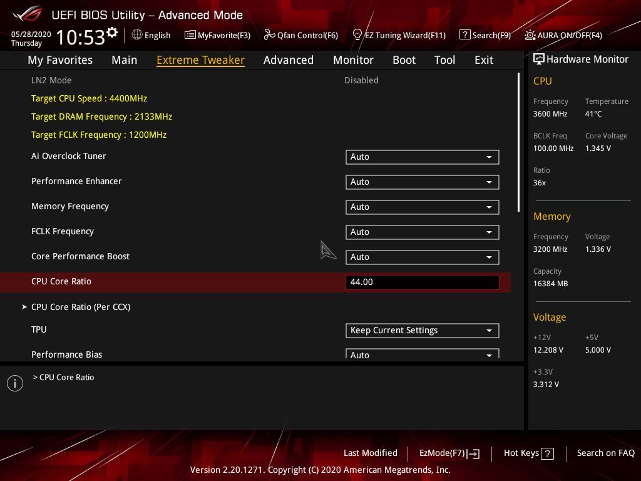The image size is (641, 481).
Task: Click the settings gear icon next to clock
Action: click(x=112, y=32)
